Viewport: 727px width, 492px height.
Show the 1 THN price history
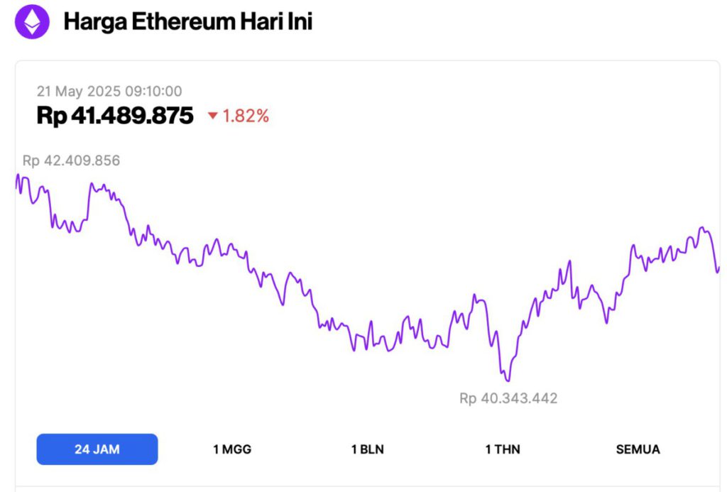coord(503,449)
